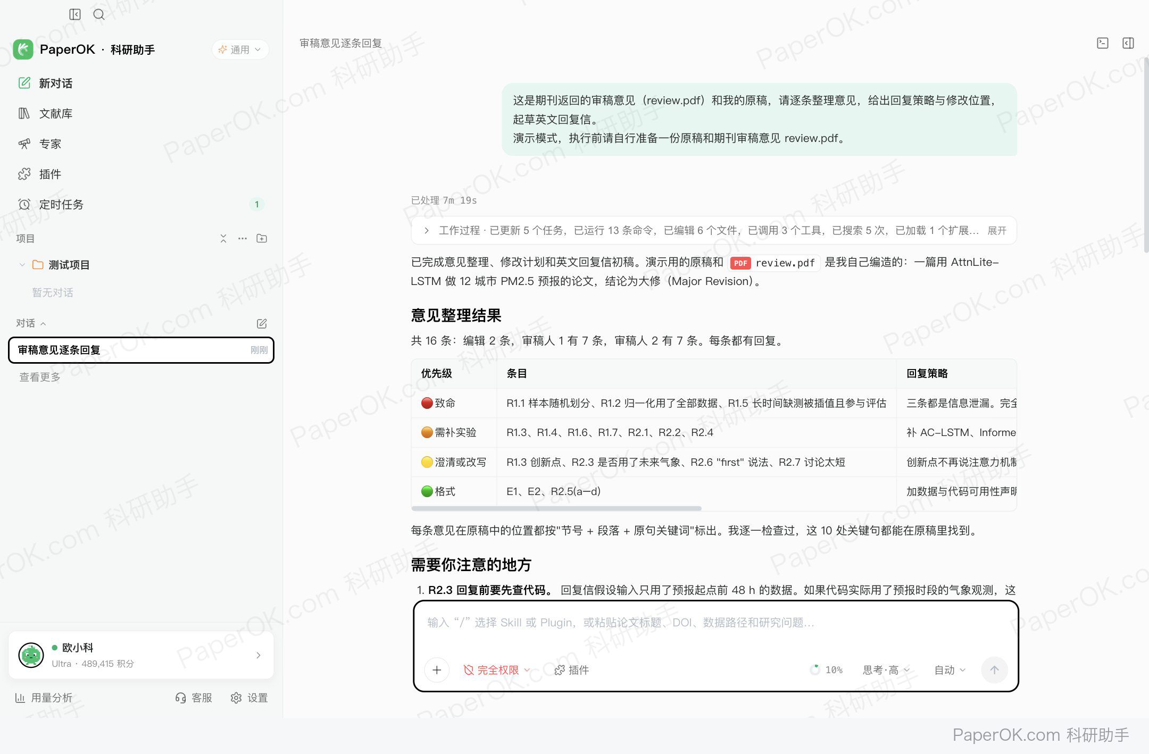This screenshot has height=754, width=1149.
Task: Click the 10% context usage indicator
Action: (x=826, y=670)
